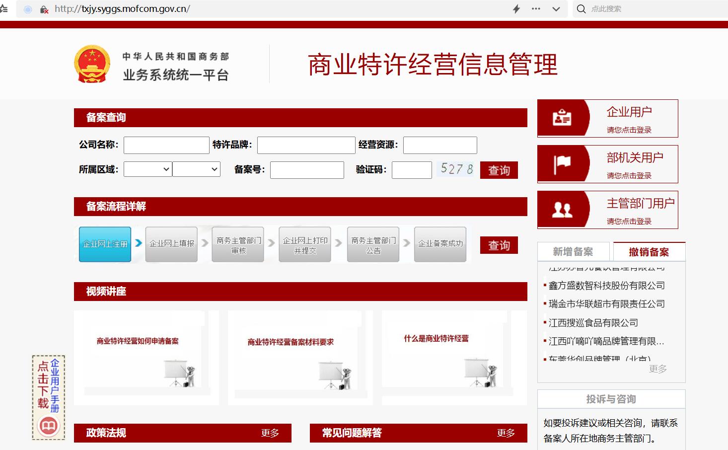
Task: Click the 企业网上注册 blue step button
Action: pos(105,244)
